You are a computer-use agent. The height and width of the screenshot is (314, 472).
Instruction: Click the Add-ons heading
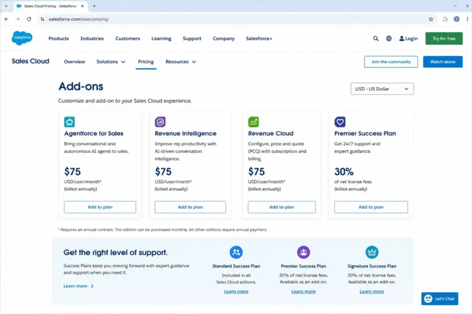81,86
